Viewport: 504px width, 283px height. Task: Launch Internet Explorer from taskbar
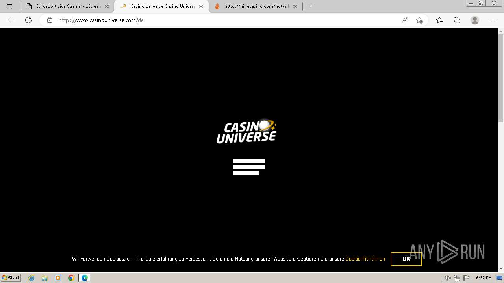[x=31, y=278]
